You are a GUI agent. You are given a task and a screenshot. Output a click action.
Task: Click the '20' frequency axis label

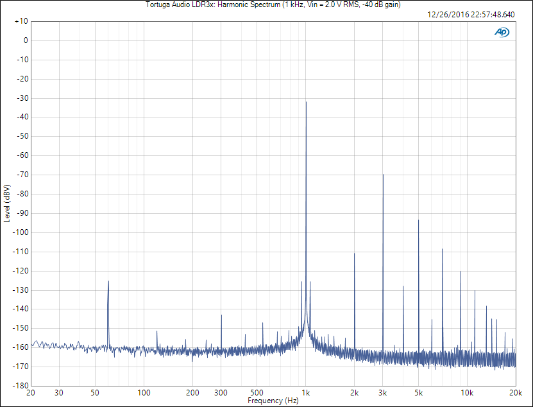[x=31, y=393]
